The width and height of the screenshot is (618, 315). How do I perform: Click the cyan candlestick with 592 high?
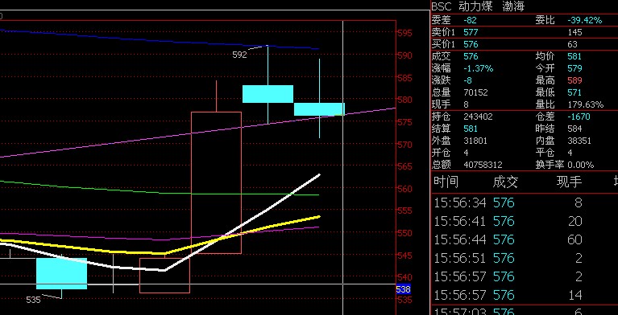tap(268, 94)
